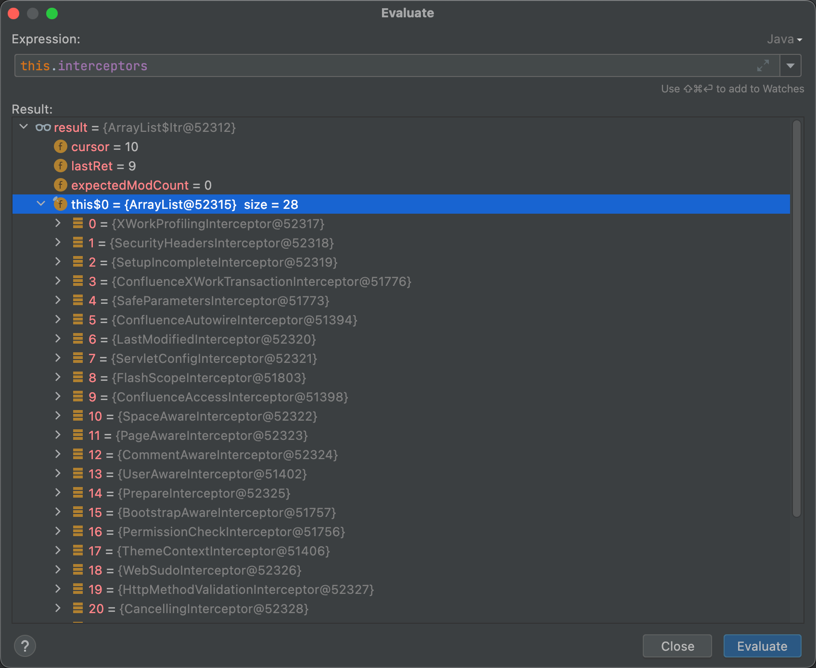Expand the ConfluenceAccessInterceptor entry
Screen dimensions: 816x668
(x=58, y=397)
